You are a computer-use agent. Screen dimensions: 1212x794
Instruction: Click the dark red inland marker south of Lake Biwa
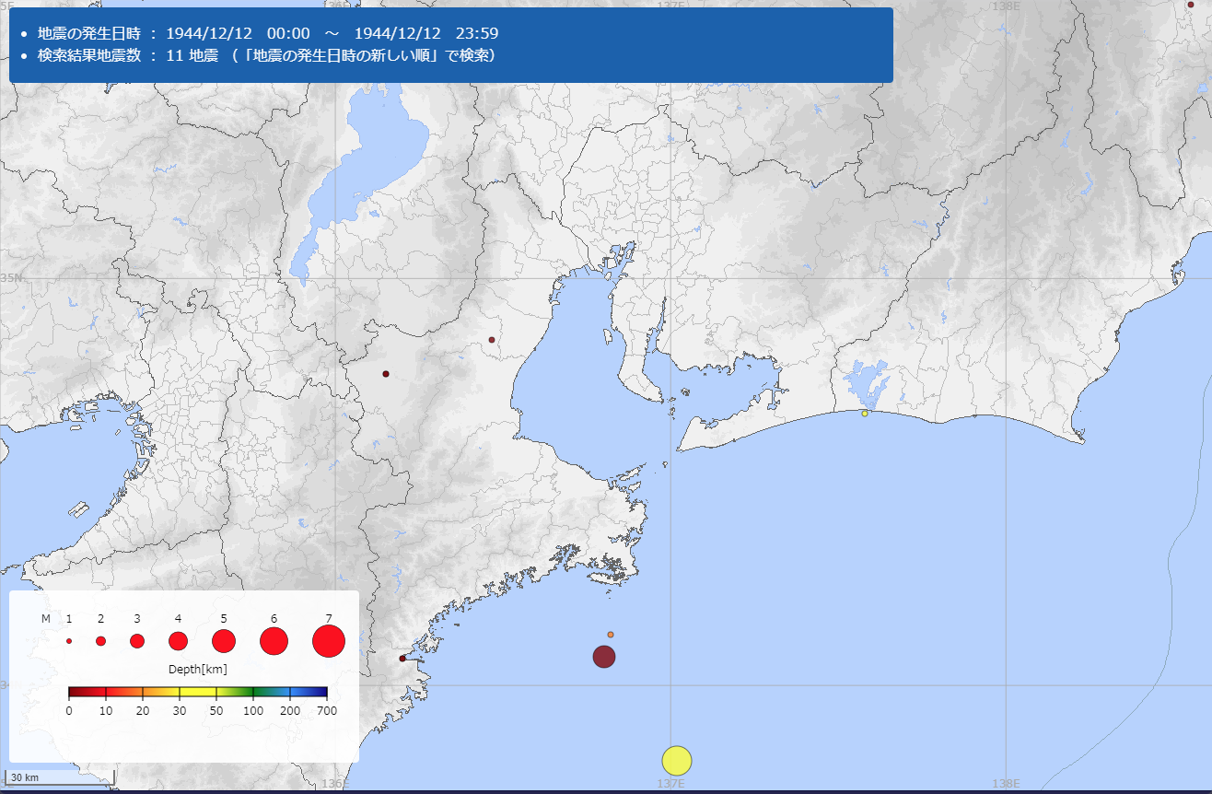tap(386, 374)
